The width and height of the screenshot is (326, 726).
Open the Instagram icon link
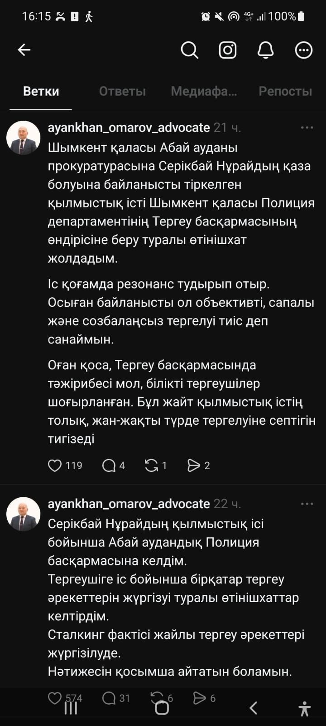(228, 50)
